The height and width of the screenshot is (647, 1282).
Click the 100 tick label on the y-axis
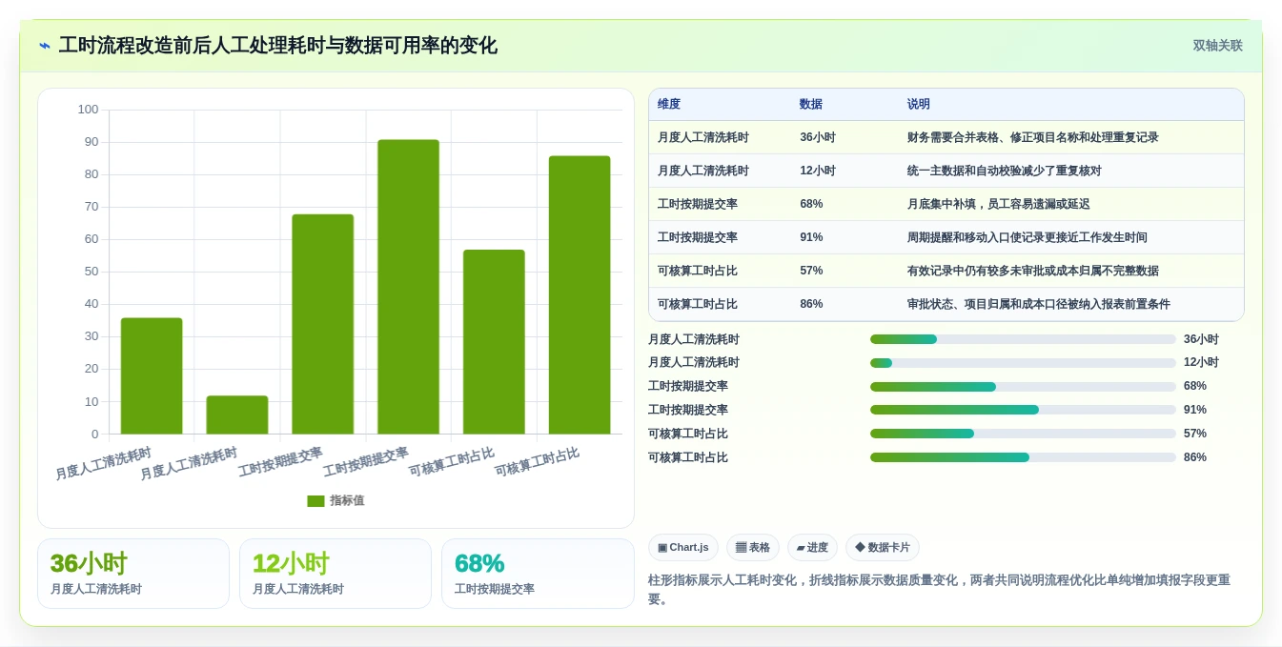89,110
